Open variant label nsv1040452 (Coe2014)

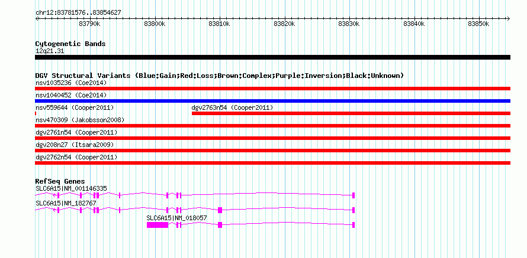tap(71, 96)
